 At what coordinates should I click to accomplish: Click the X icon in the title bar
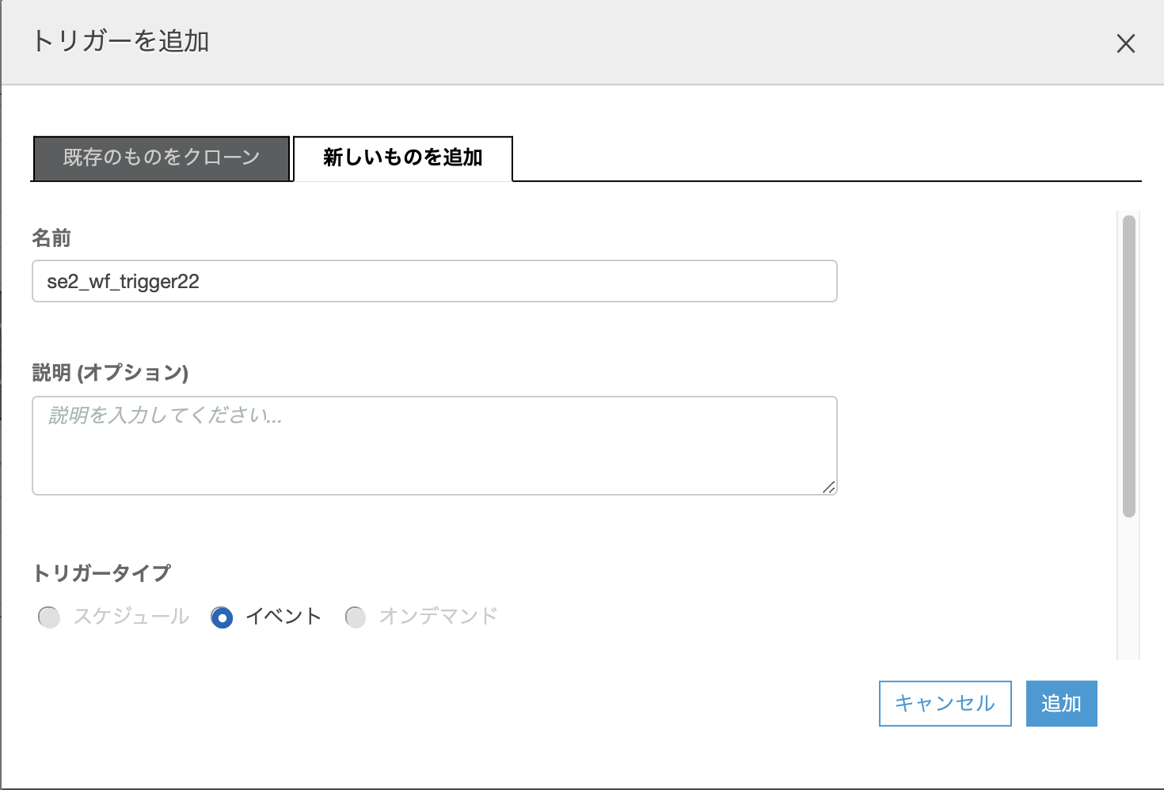(1125, 44)
